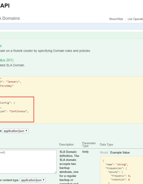The height and width of the screenshot is (184, 143).
Task: Click the Show/Hide link
Action: [x=116, y=19]
